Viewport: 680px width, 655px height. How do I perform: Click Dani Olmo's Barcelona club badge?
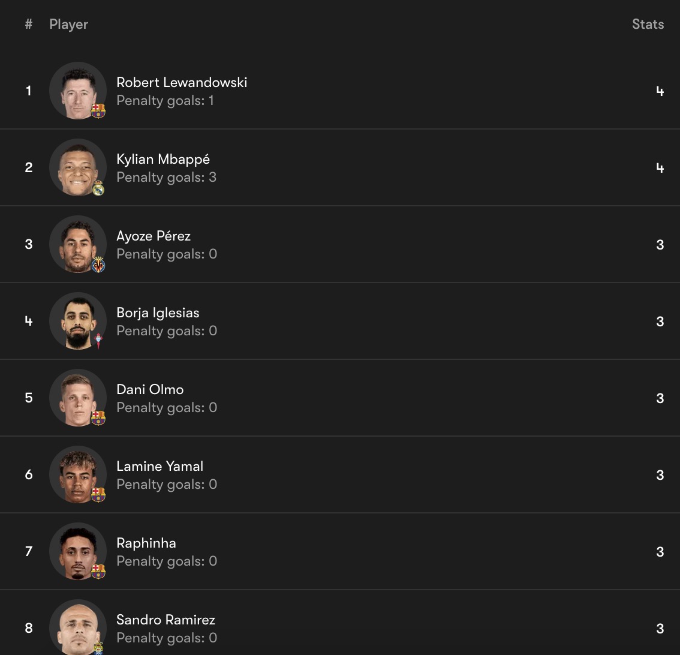pos(98,418)
